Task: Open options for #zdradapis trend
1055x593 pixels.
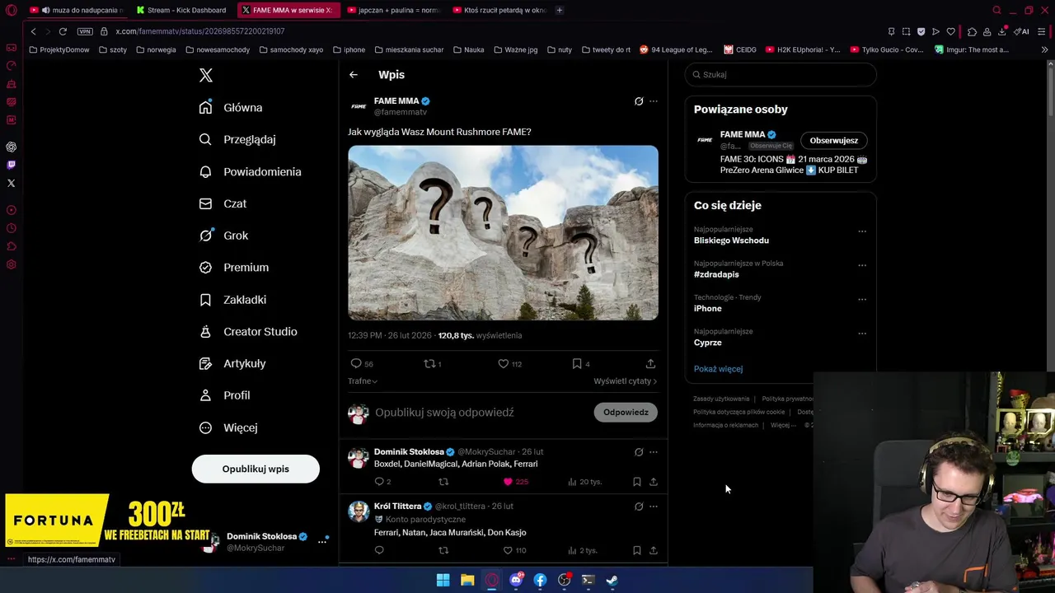Action: point(862,265)
